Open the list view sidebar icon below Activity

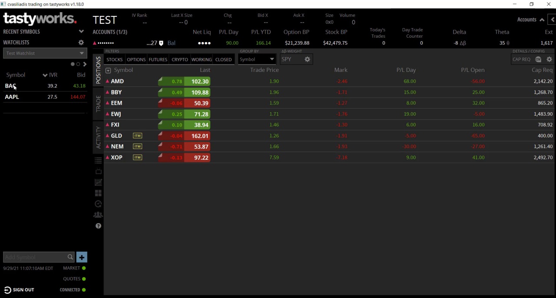click(x=98, y=161)
